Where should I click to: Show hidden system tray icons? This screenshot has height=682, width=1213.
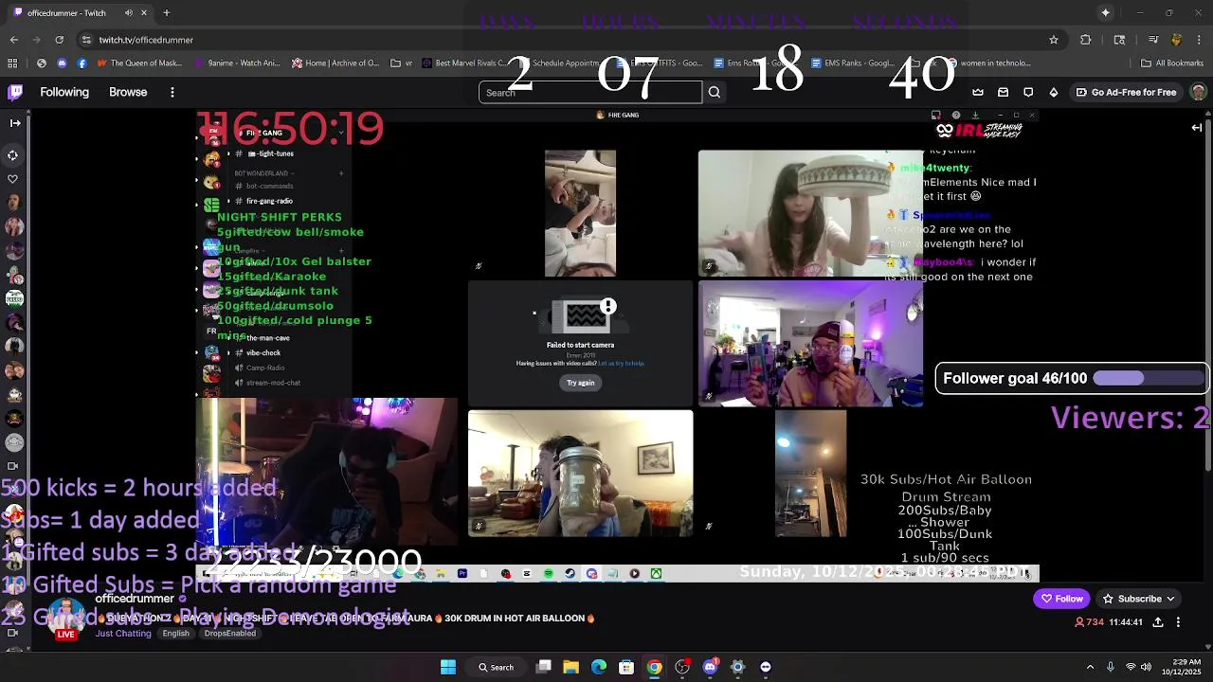1090,667
